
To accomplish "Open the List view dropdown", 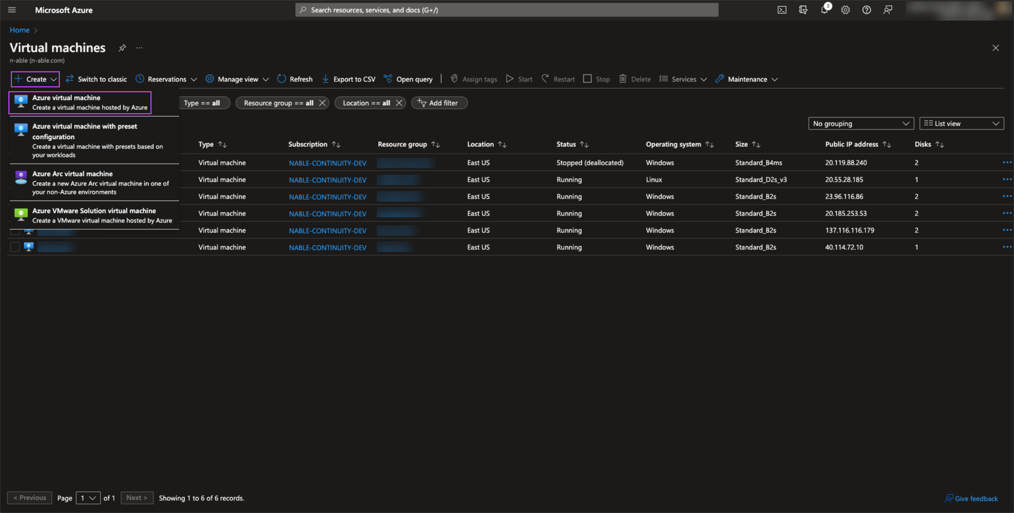I will coord(961,123).
